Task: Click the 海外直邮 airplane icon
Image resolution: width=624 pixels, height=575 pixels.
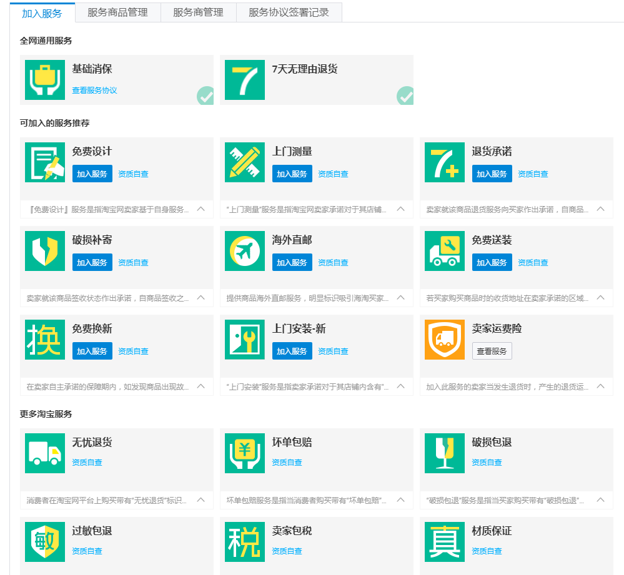Action: point(245,251)
